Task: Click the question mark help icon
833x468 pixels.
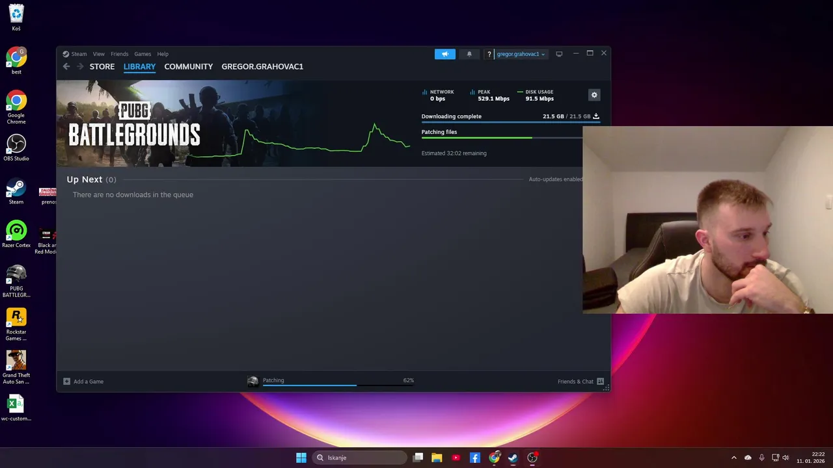Action: pos(489,54)
